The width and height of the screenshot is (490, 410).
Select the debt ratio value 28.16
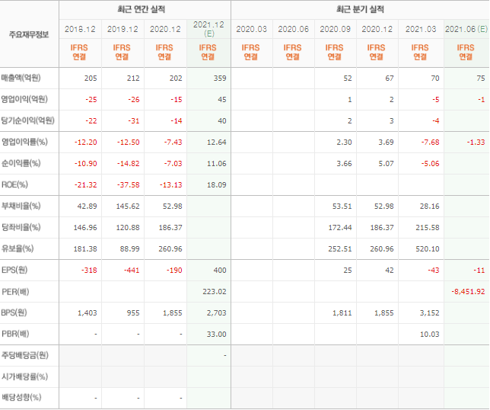(x=429, y=207)
